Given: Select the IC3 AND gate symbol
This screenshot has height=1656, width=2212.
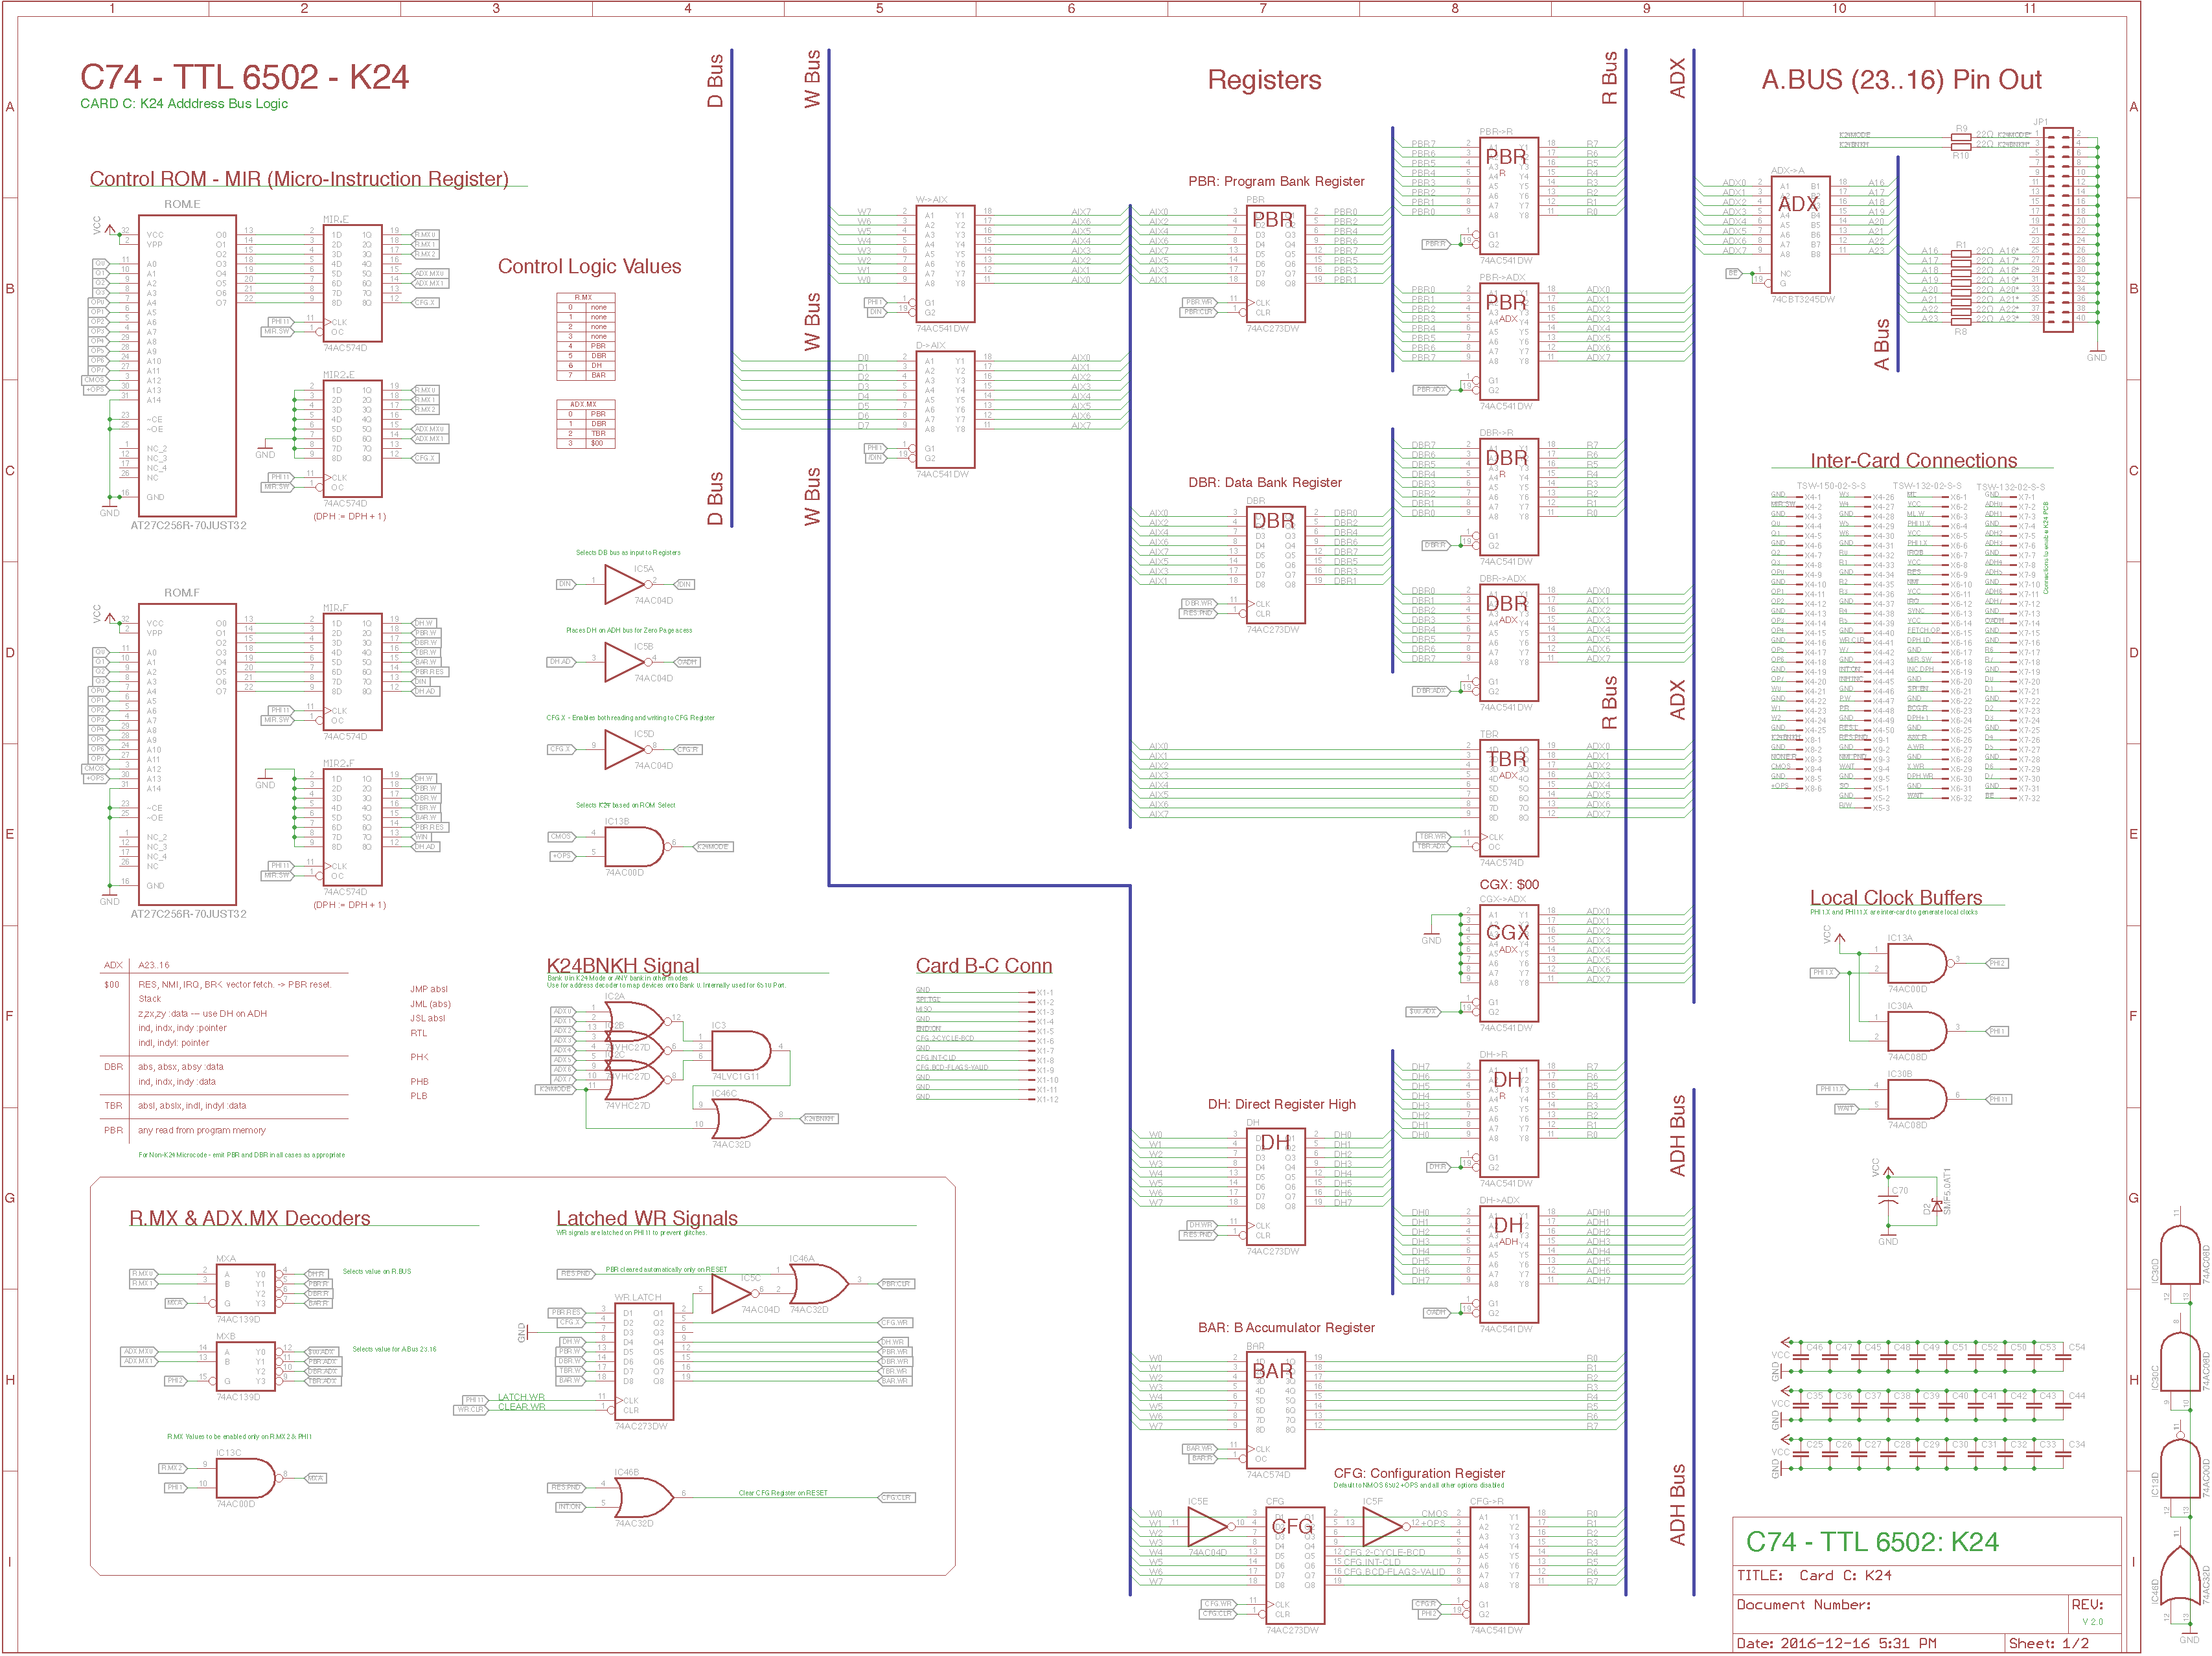Looking at the screenshot, I should pyautogui.click(x=740, y=1050).
